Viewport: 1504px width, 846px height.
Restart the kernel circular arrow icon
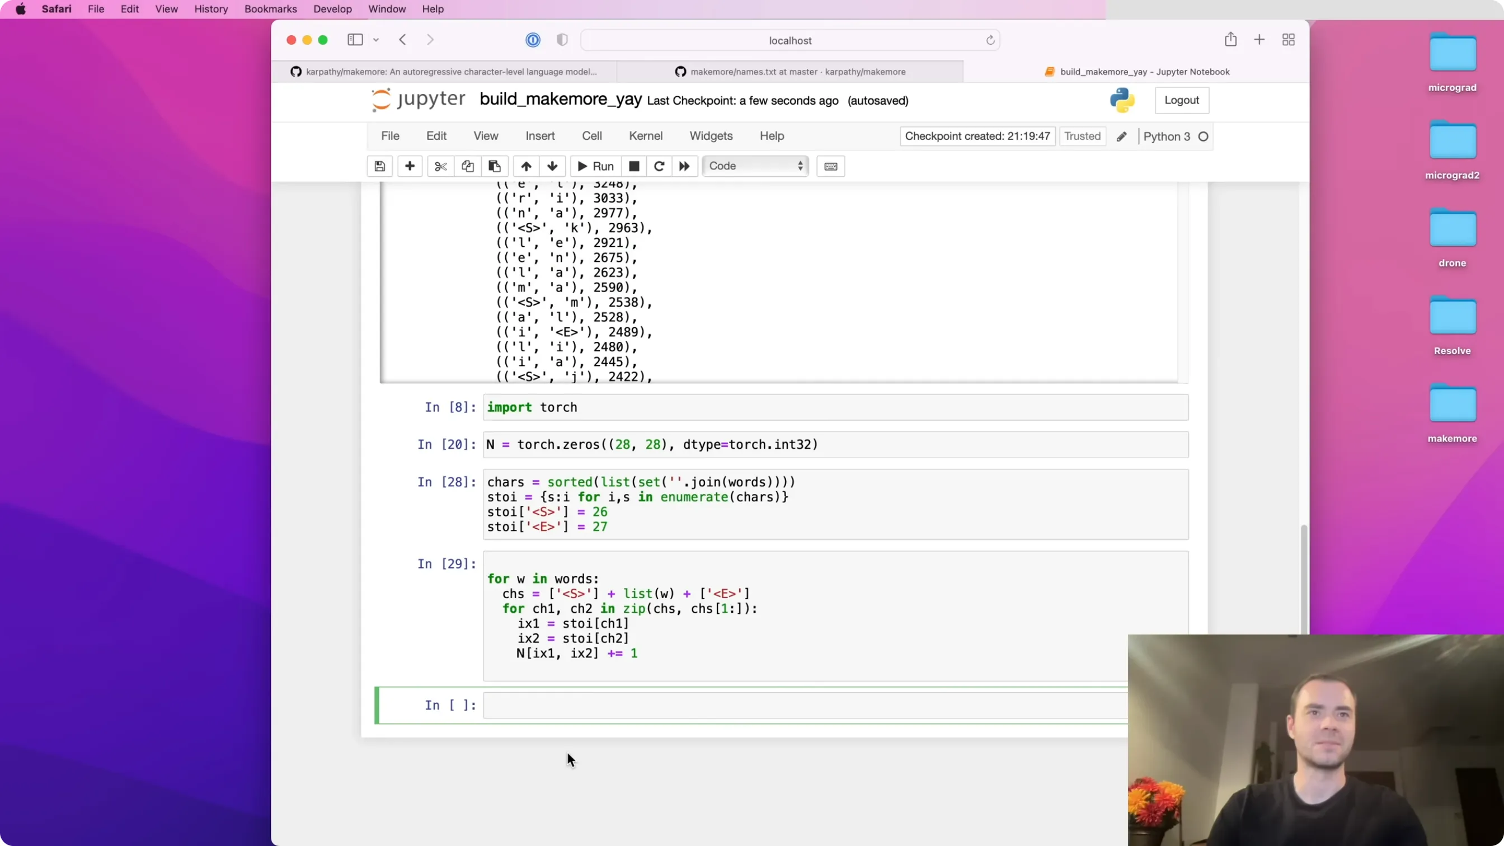click(x=659, y=166)
